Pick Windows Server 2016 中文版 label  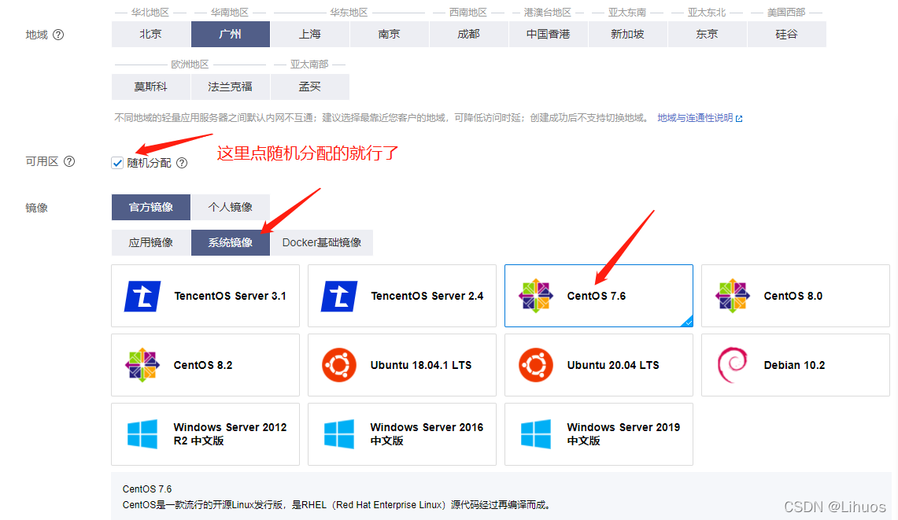pos(427,434)
